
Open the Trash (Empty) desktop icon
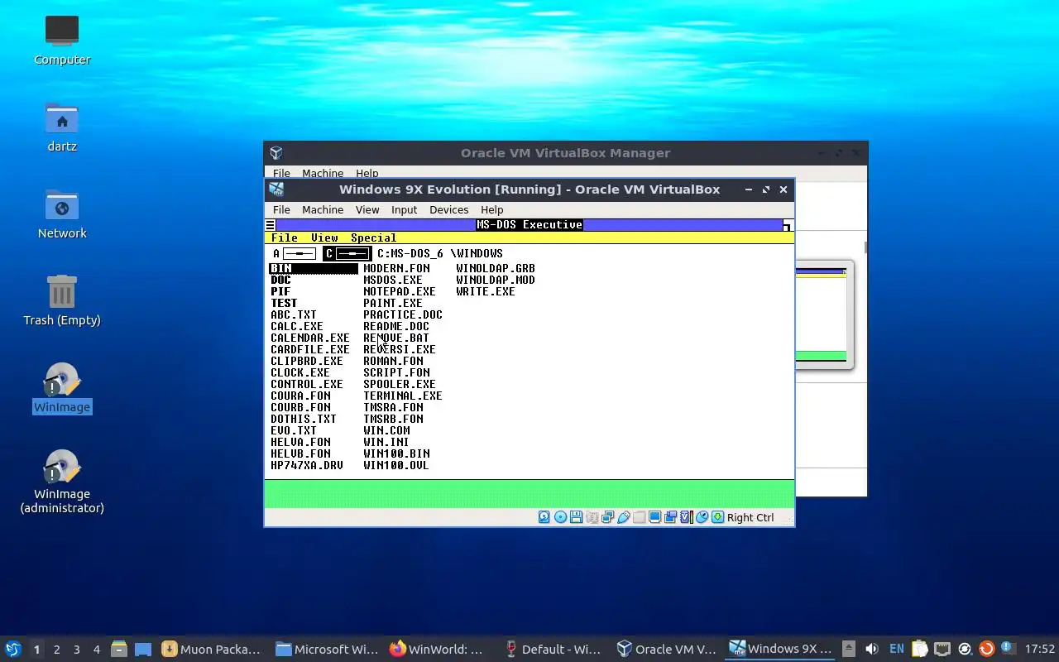pyautogui.click(x=62, y=300)
